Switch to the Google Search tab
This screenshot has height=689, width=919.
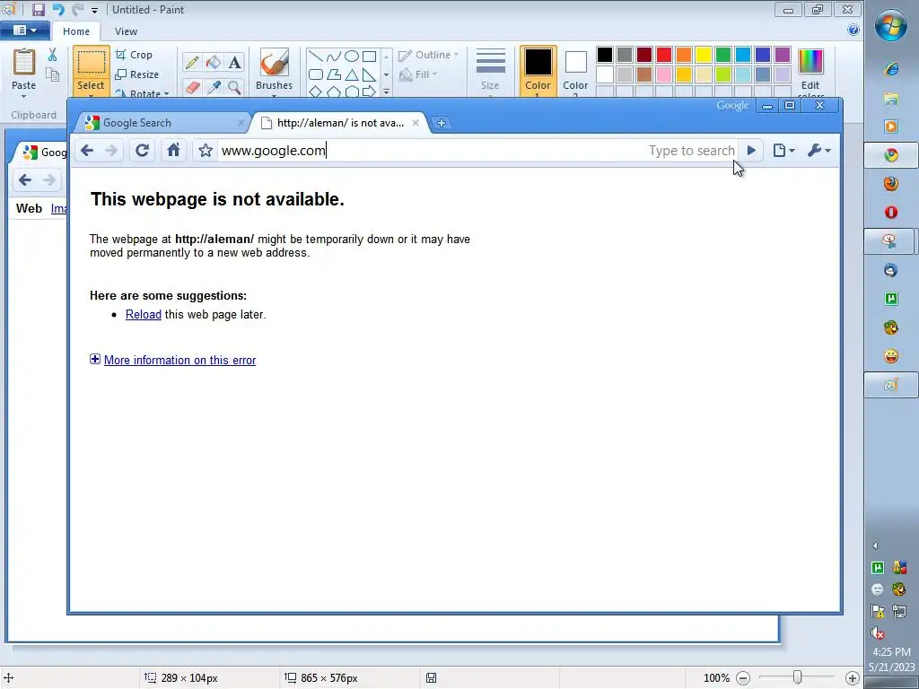(163, 122)
